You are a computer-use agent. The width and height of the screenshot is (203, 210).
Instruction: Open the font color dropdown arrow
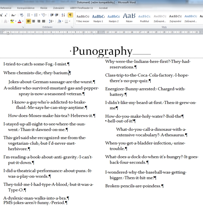pos(23,21)
